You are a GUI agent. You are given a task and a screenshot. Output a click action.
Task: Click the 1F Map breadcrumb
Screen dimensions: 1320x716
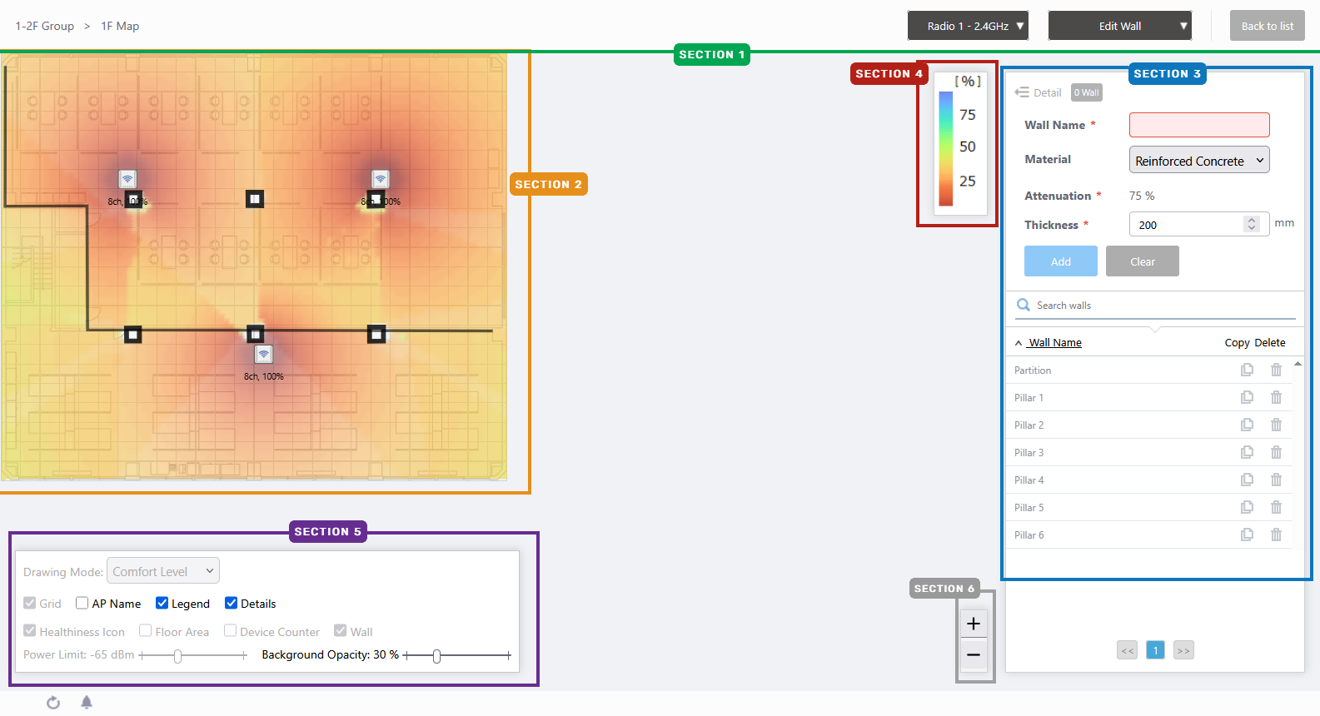(x=120, y=26)
